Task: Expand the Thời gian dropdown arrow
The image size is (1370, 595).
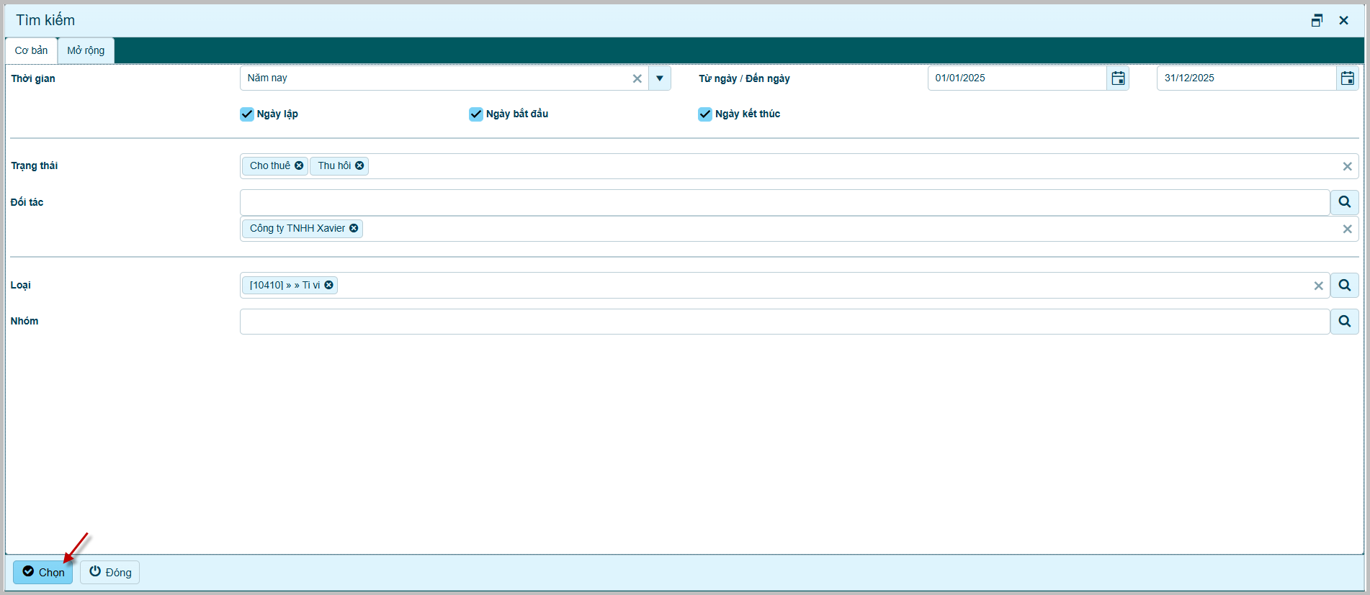Action: [x=659, y=78]
